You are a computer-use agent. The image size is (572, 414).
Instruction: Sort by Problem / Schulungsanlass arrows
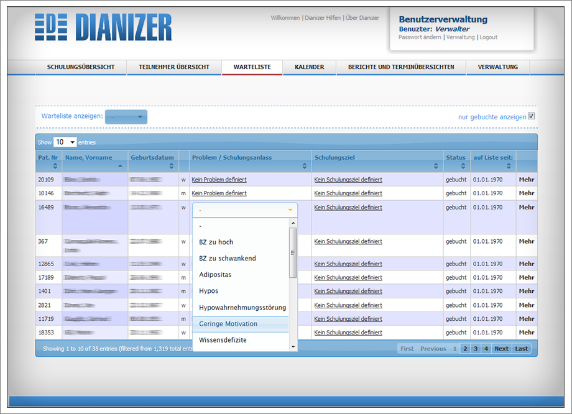coord(304,166)
